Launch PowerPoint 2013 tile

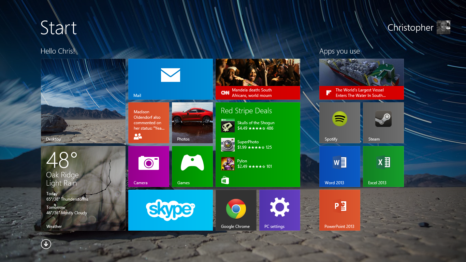(340, 210)
